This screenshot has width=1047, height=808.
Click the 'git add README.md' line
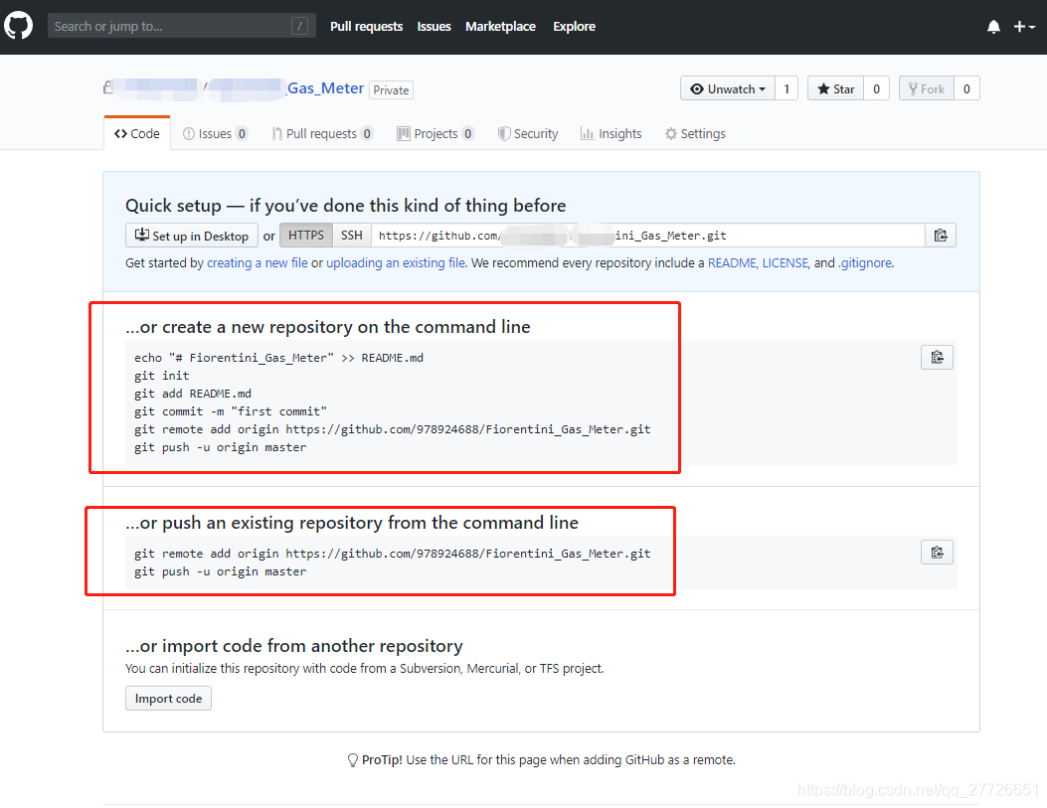[193, 394]
